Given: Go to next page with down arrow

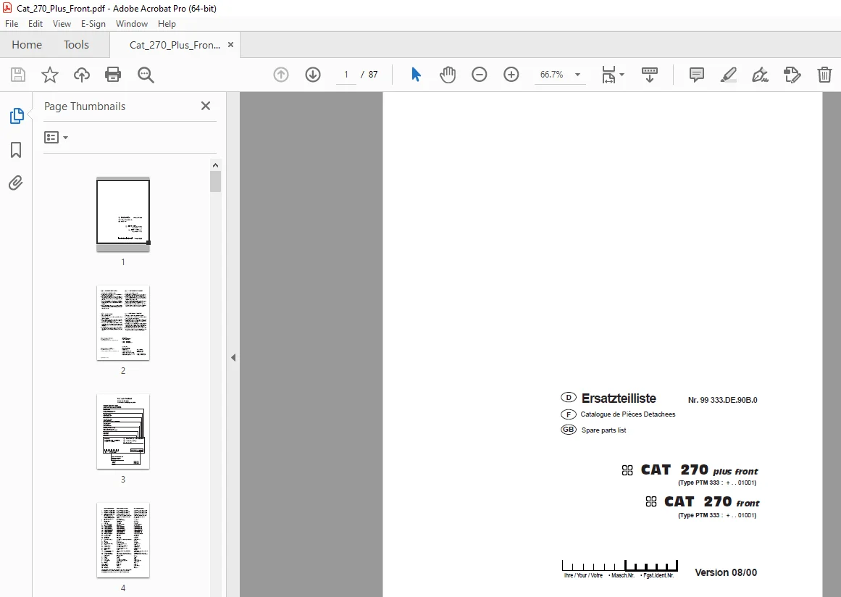Looking at the screenshot, I should coord(313,75).
